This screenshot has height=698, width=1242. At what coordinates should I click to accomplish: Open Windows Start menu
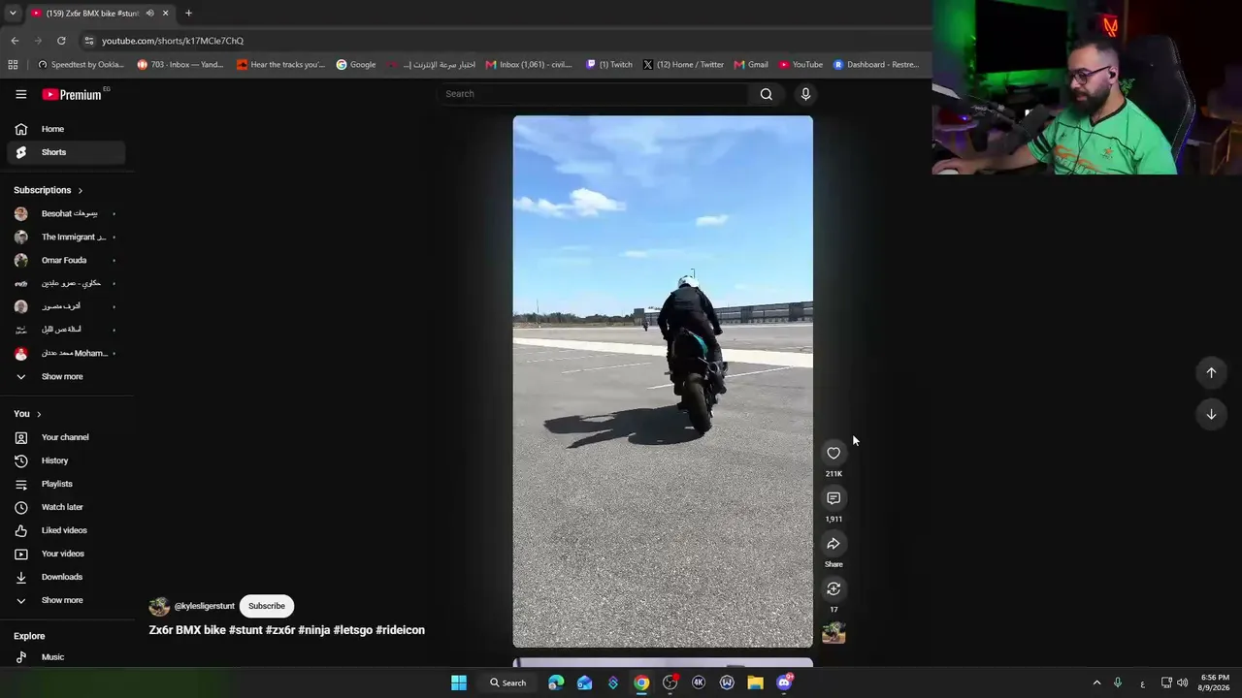click(459, 682)
